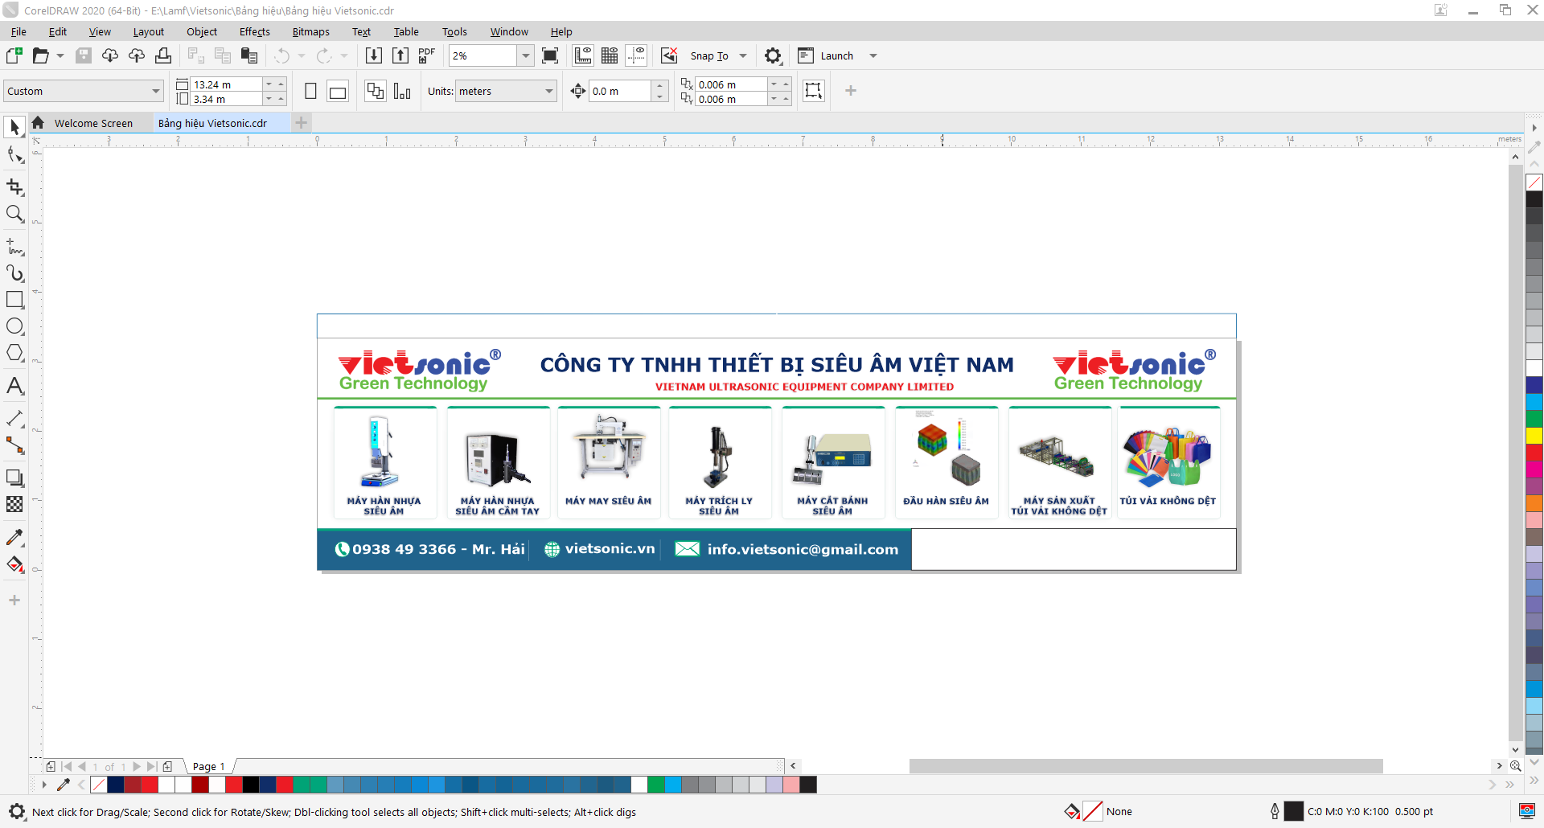Expand the Undo history dropdown
The image size is (1544, 828).
click(302, 55)
